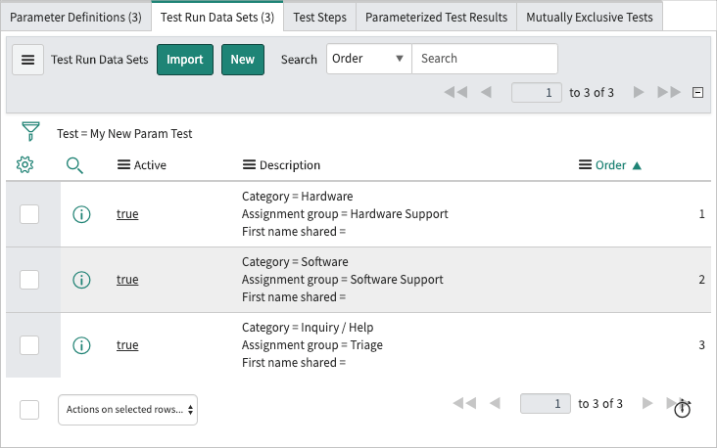
Task: Go to previous page in top pager
Action: coord(486,92)
